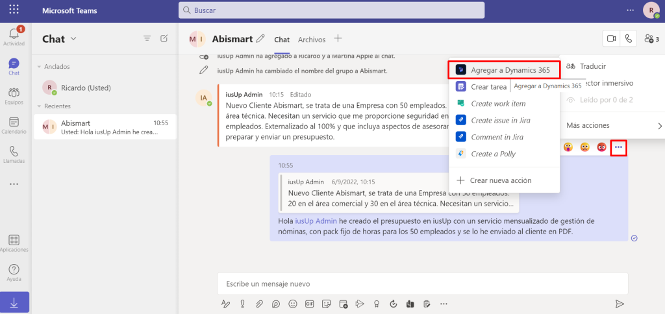The height and width of the screenshot is (314, 665).
Task: Add a tab with the plus icon
Action: [x=338, y=38]
